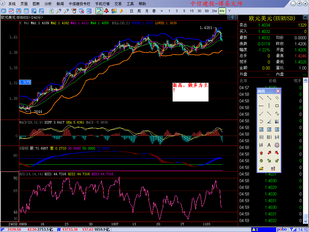Screen dimensions: 309x232
Task: Click the previous chart left arrow button
Action: 230,17
